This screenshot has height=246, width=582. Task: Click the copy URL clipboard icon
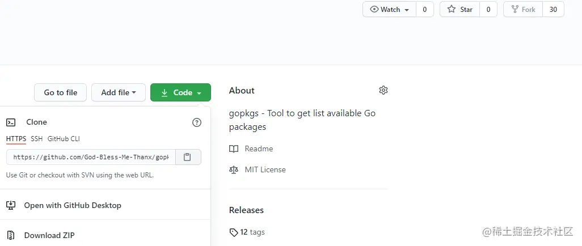pos(188,157)
